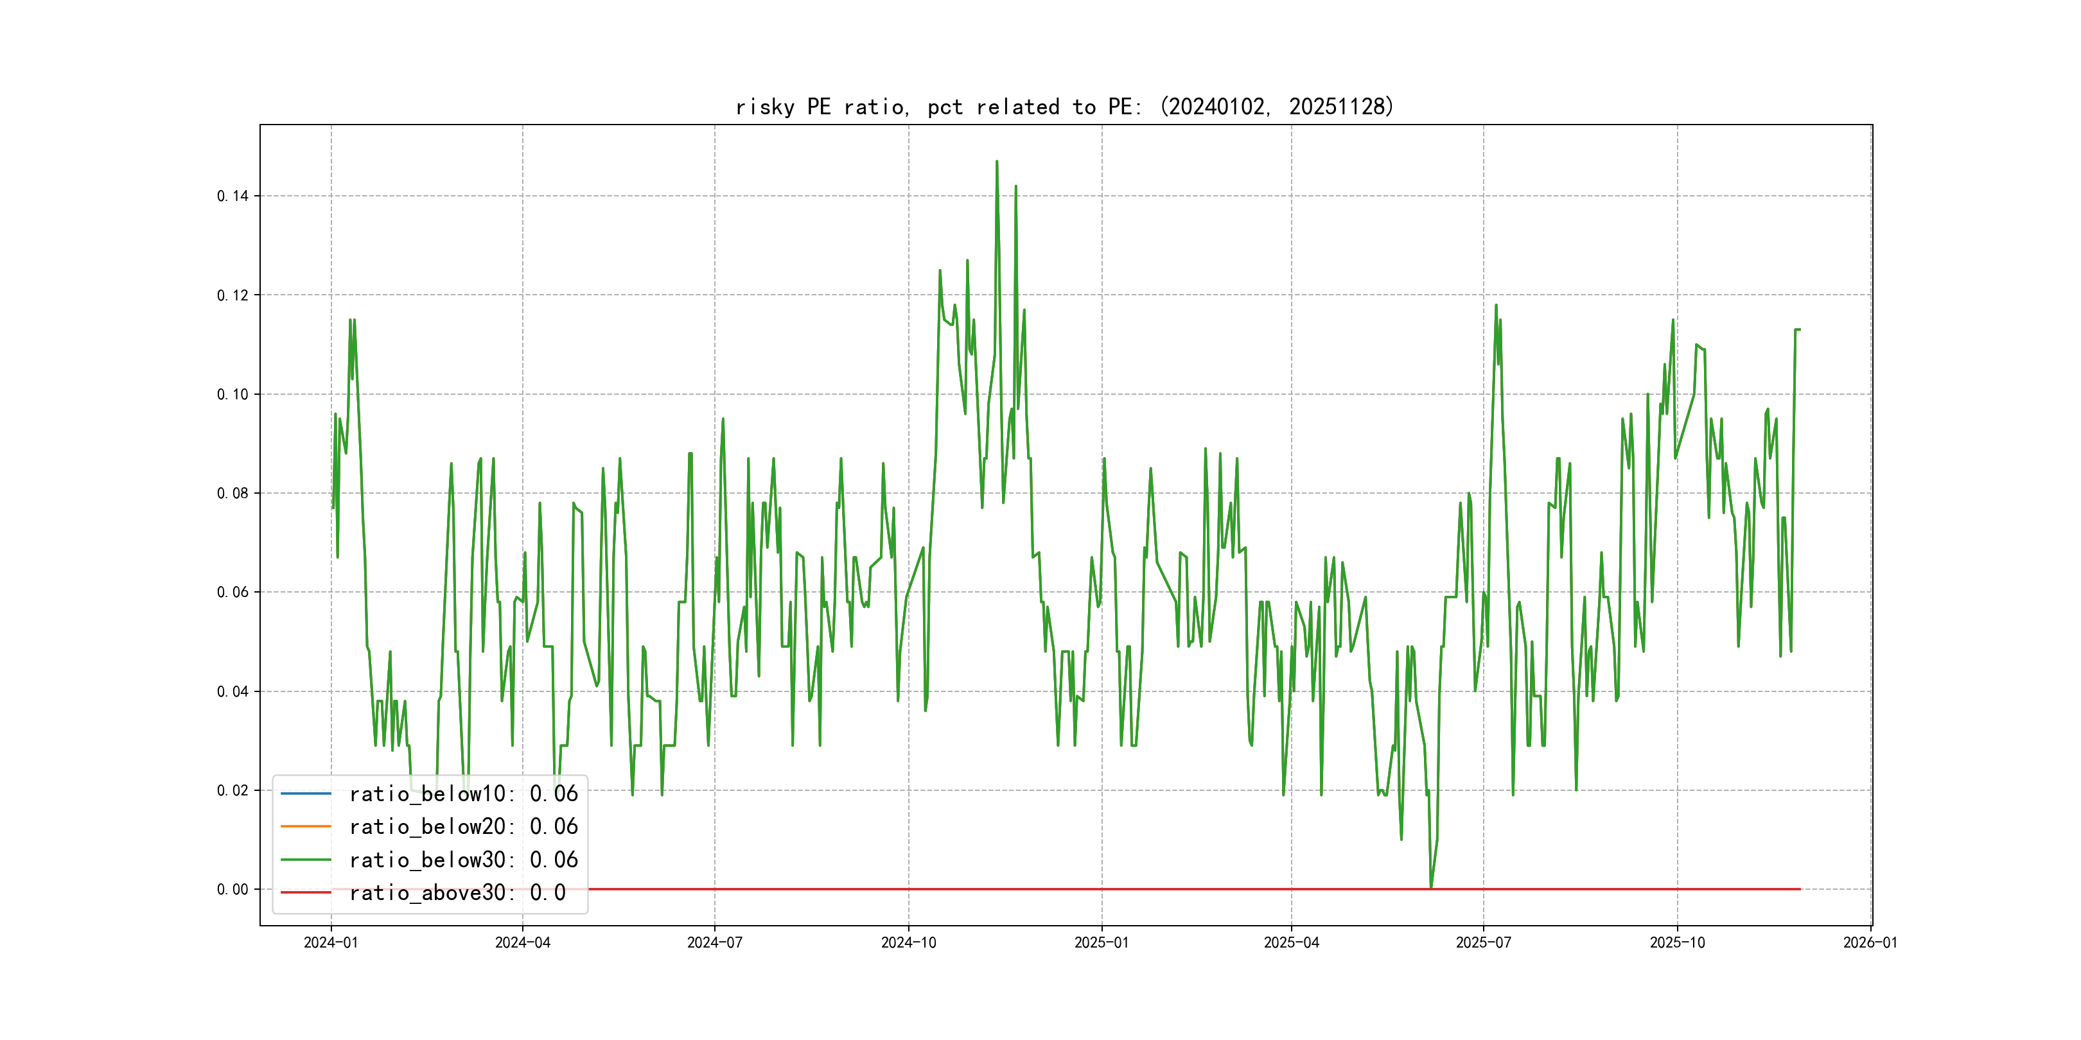Select the 'ratio_below10: 0.06' legend label
The height and width of the screenshot is (1040, 2081).
[x=463, y=793]
